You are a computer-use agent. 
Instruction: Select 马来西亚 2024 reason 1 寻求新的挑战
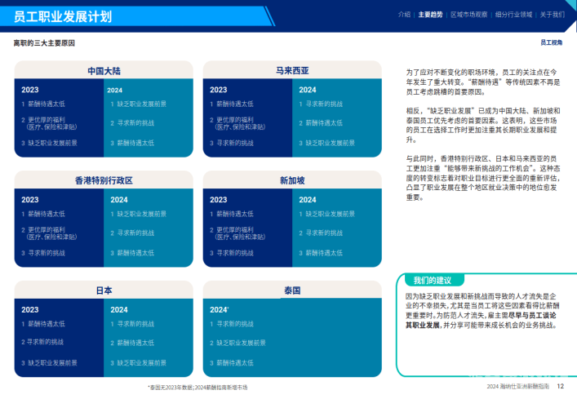321,104
